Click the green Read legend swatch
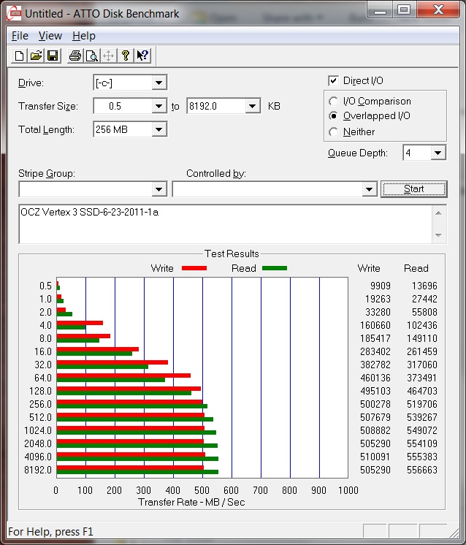The width and height of the screenshot is (466, 545). [x=275, y=268]
